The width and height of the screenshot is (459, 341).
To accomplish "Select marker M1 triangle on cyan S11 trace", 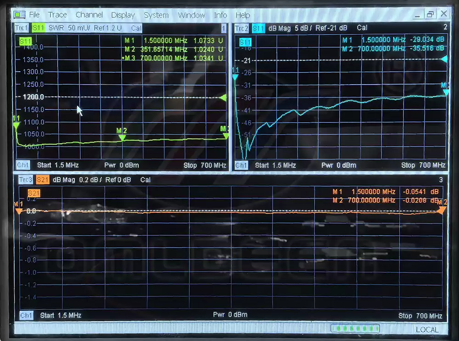I will point(235,77).
